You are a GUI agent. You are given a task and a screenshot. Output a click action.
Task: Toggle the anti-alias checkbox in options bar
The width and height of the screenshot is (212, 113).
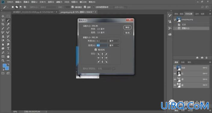(72, 7)
